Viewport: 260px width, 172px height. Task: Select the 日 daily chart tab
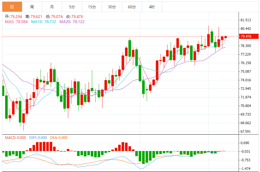12,7
